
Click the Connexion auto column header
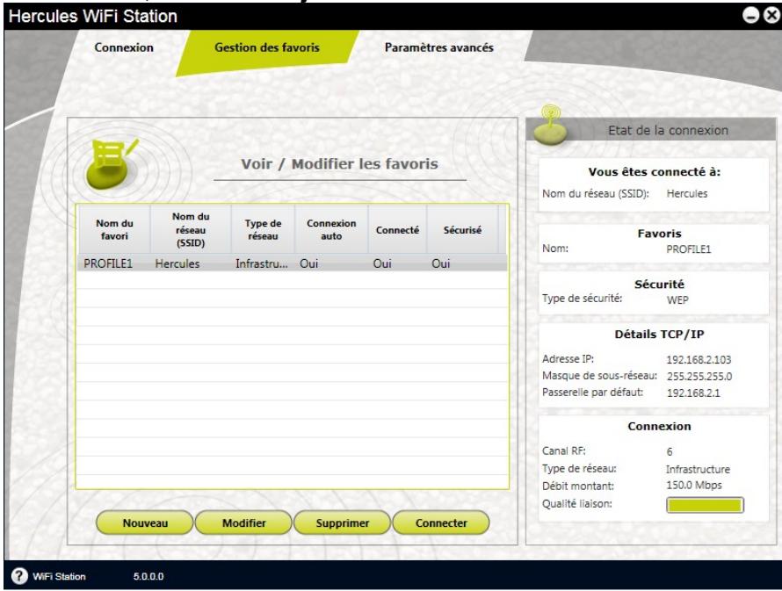331,230
